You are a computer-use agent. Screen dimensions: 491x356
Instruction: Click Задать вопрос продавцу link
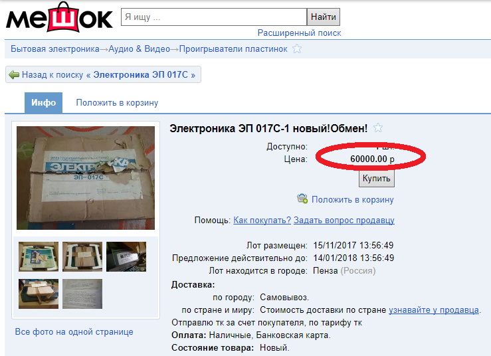tap(344, 220)
